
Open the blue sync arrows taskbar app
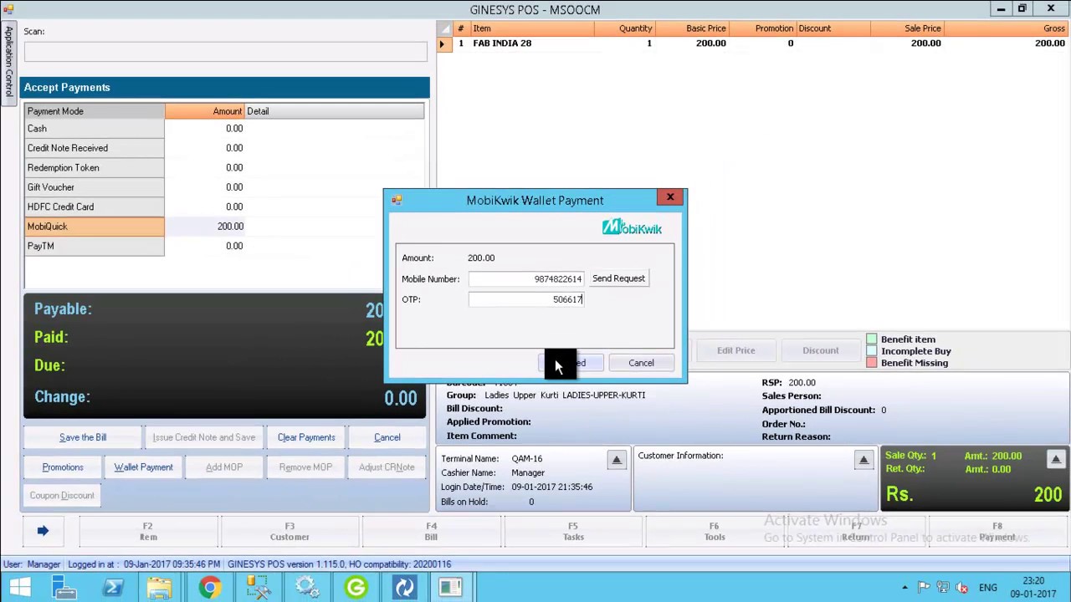403,587
